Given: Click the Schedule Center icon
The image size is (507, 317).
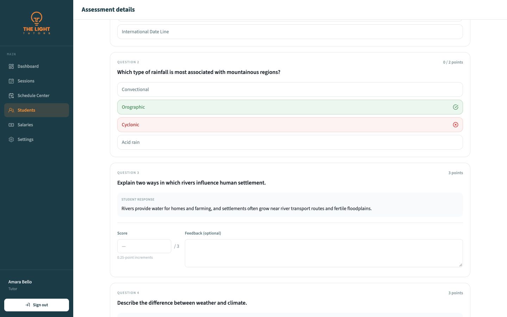Looking at the screenshot, I should [11, 95].
